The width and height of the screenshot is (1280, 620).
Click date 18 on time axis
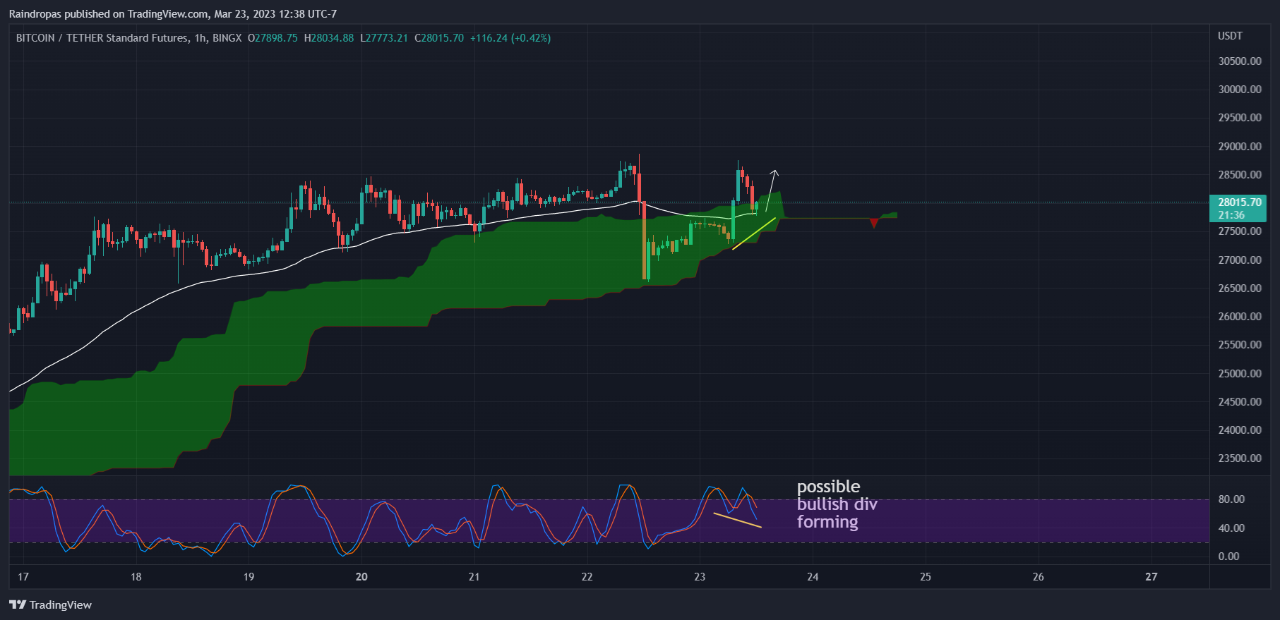(x=136, y=577)
